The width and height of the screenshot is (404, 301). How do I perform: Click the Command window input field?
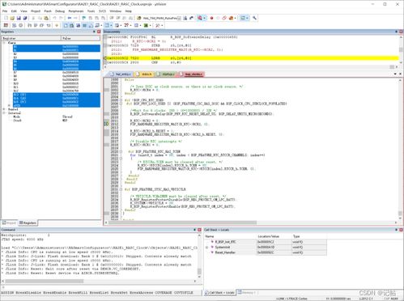pos(101,287)
